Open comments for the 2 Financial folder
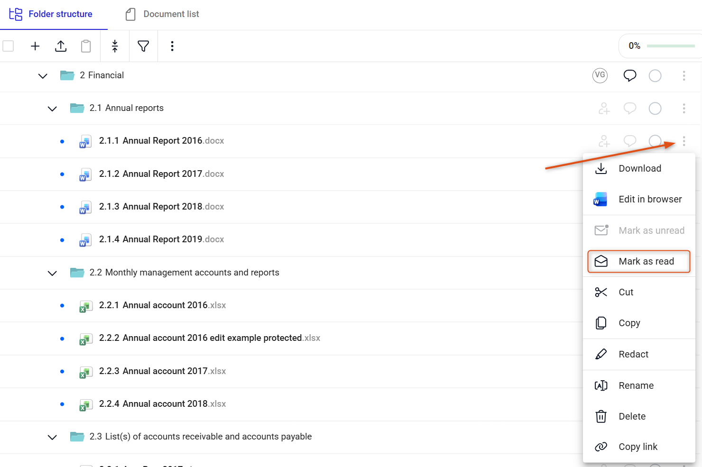 coord(630,75)
